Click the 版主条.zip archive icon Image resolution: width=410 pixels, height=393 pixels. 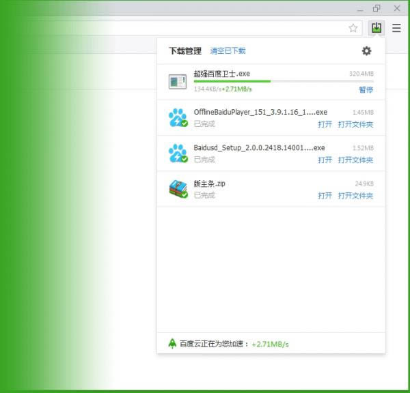tap(178, 188)
